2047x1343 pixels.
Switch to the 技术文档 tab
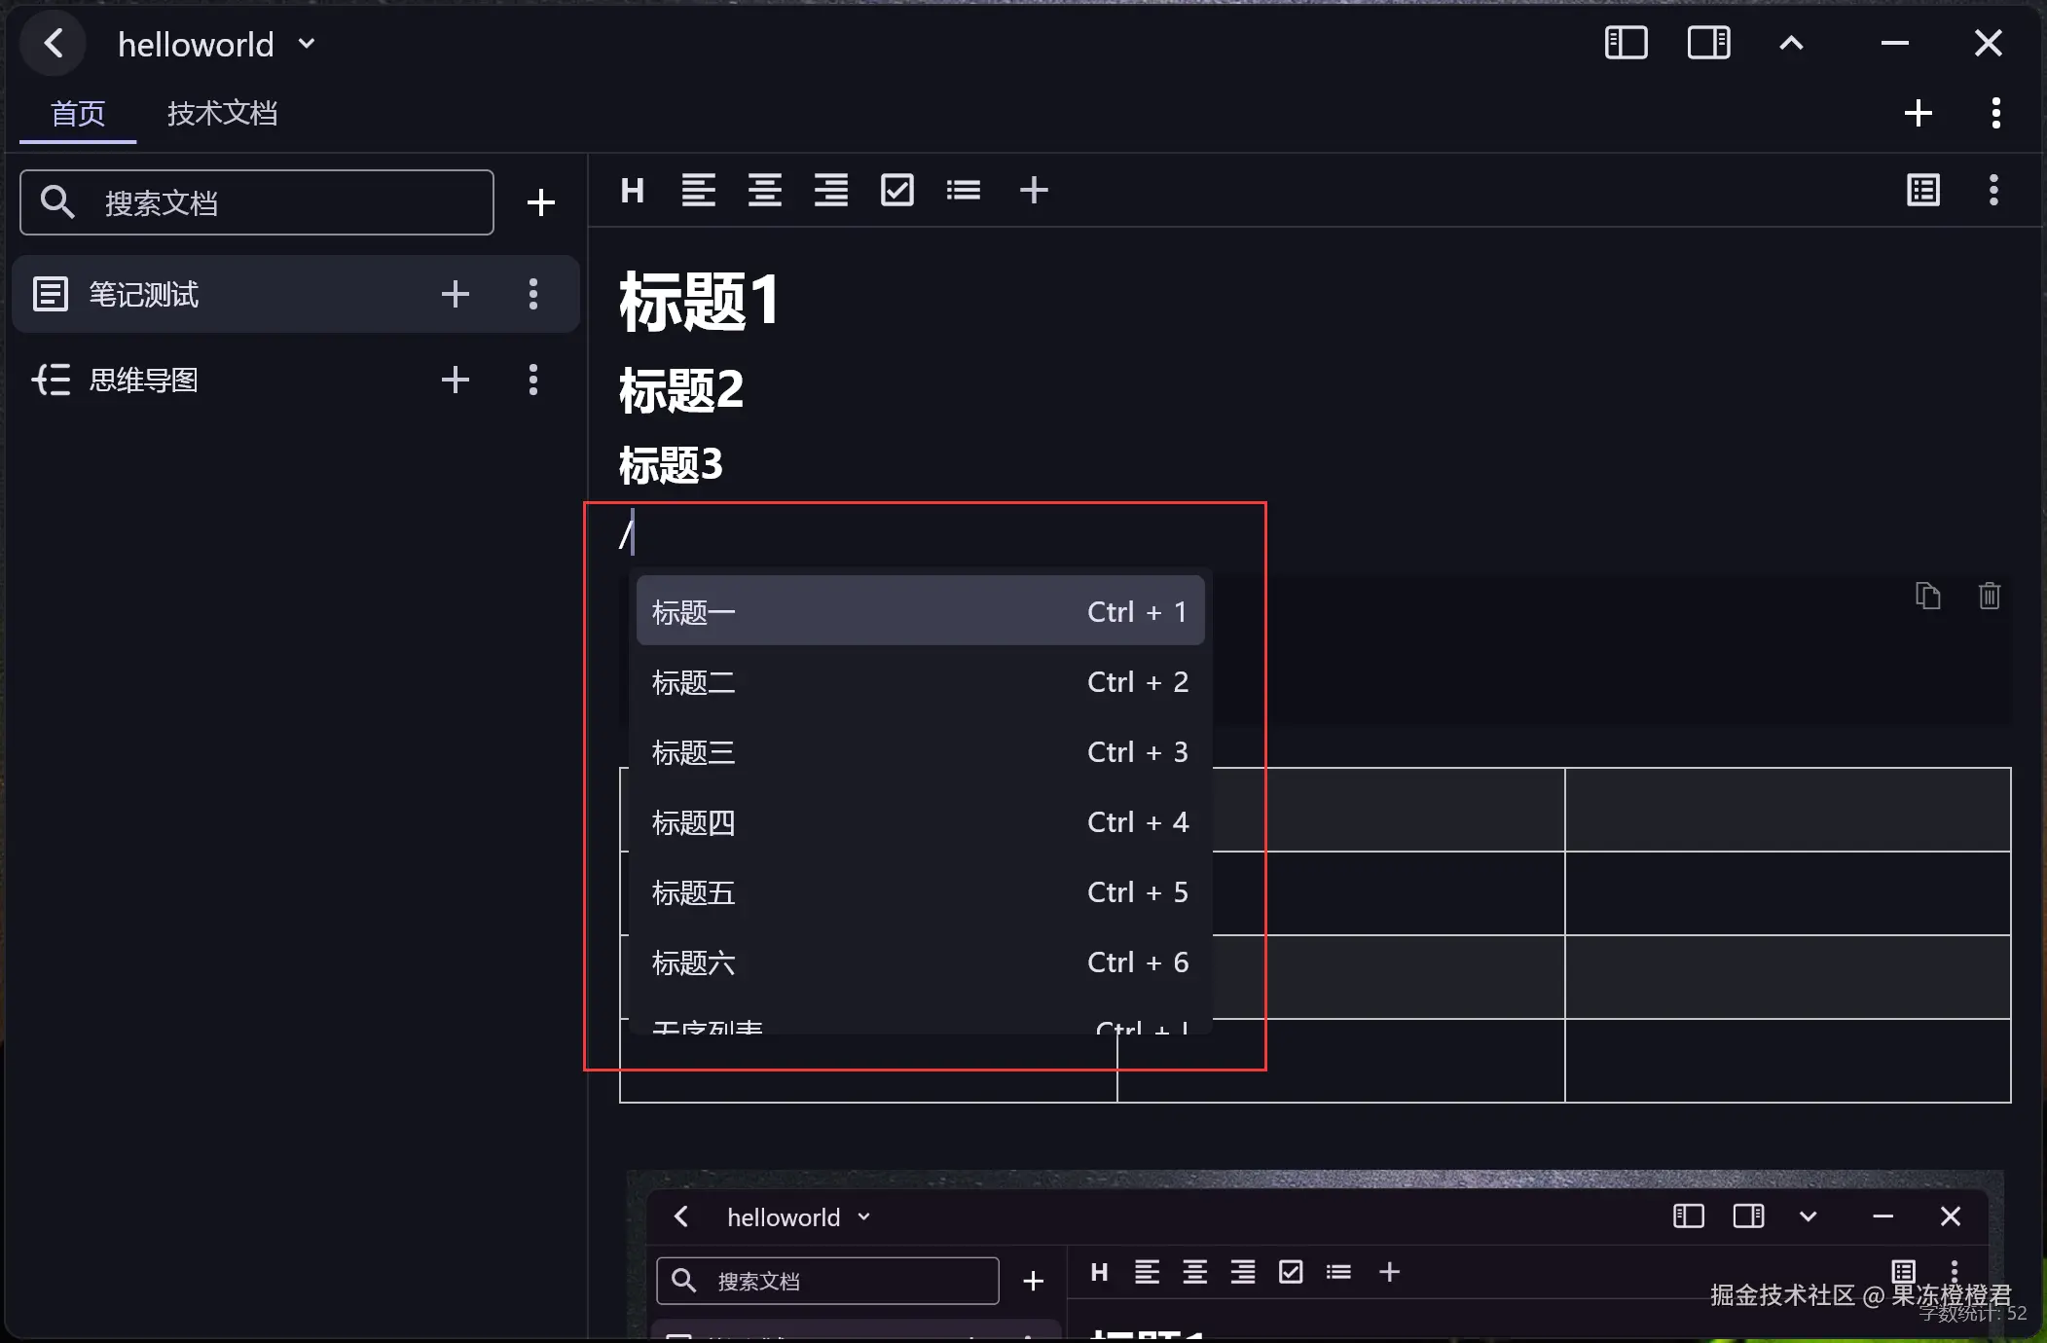point(222,114)
